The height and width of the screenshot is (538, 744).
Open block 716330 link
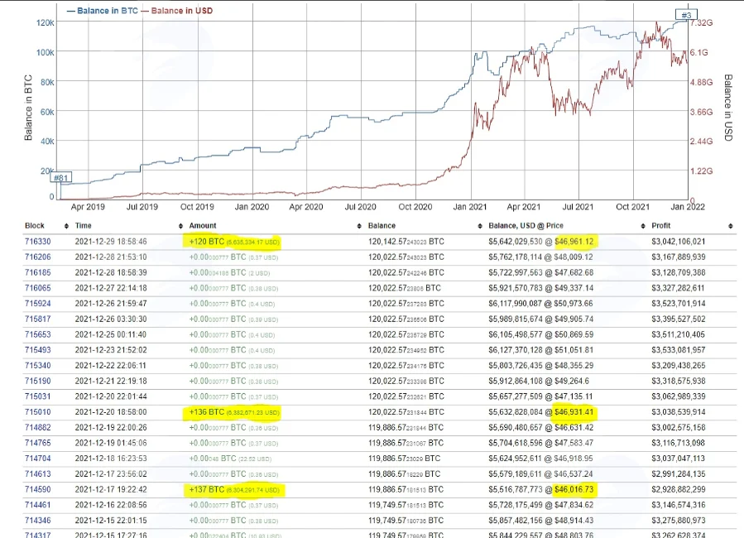pos(37,242)
